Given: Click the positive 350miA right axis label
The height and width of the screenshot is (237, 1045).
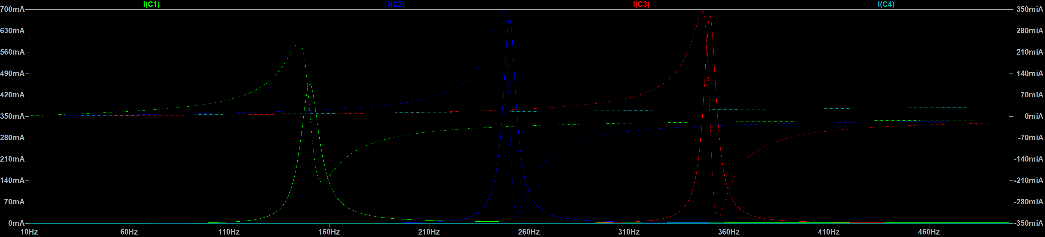Looking at the screenshot, I should 1030,9.
